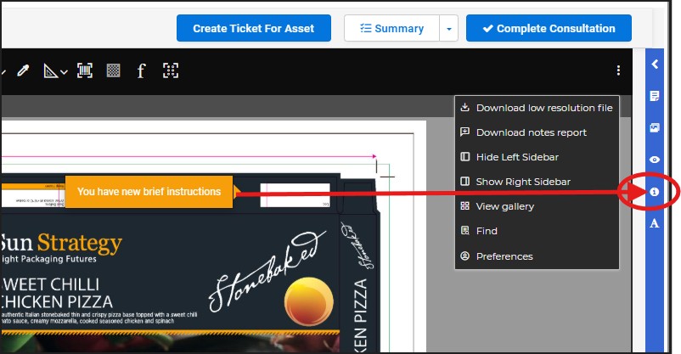Click the Preferences user icon
Screen dimensions: 681x354
[464, 256]
